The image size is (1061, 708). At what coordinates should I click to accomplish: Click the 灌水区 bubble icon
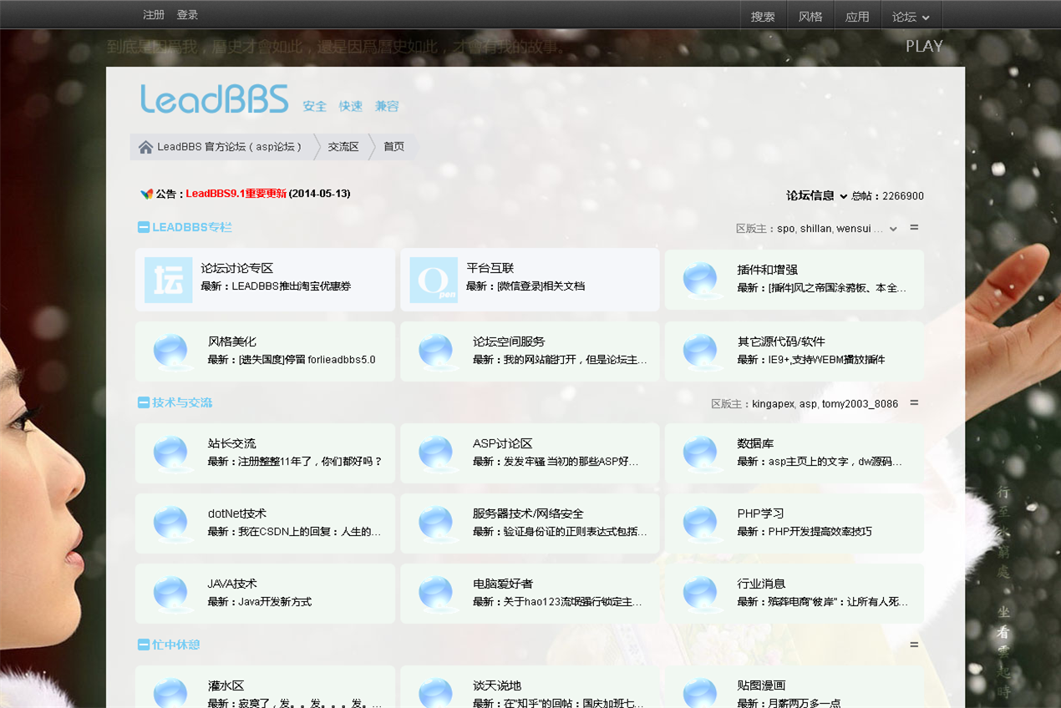[x=170, y=693]
